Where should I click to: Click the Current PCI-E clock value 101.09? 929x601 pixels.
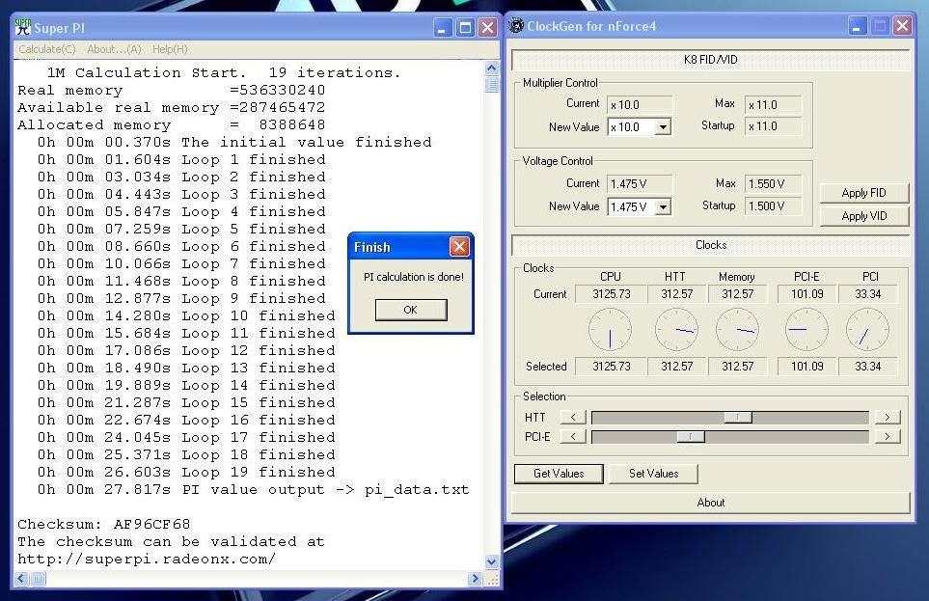click(x=806, y=294)
